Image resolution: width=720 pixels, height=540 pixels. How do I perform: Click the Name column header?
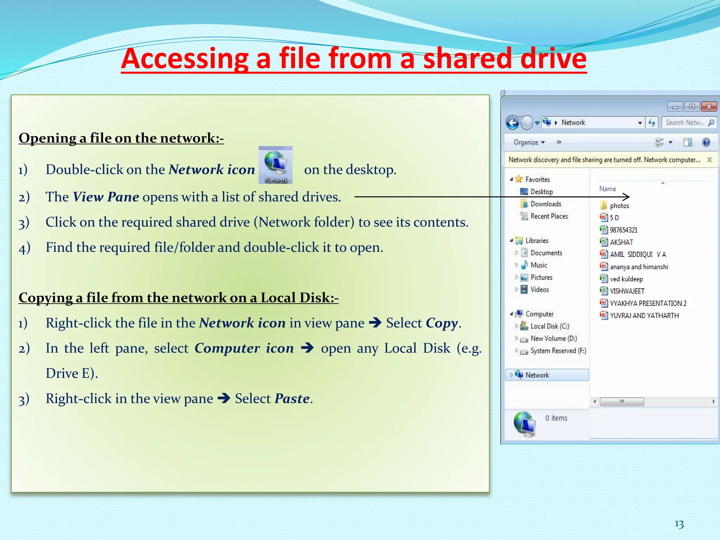tap(607, 189)
